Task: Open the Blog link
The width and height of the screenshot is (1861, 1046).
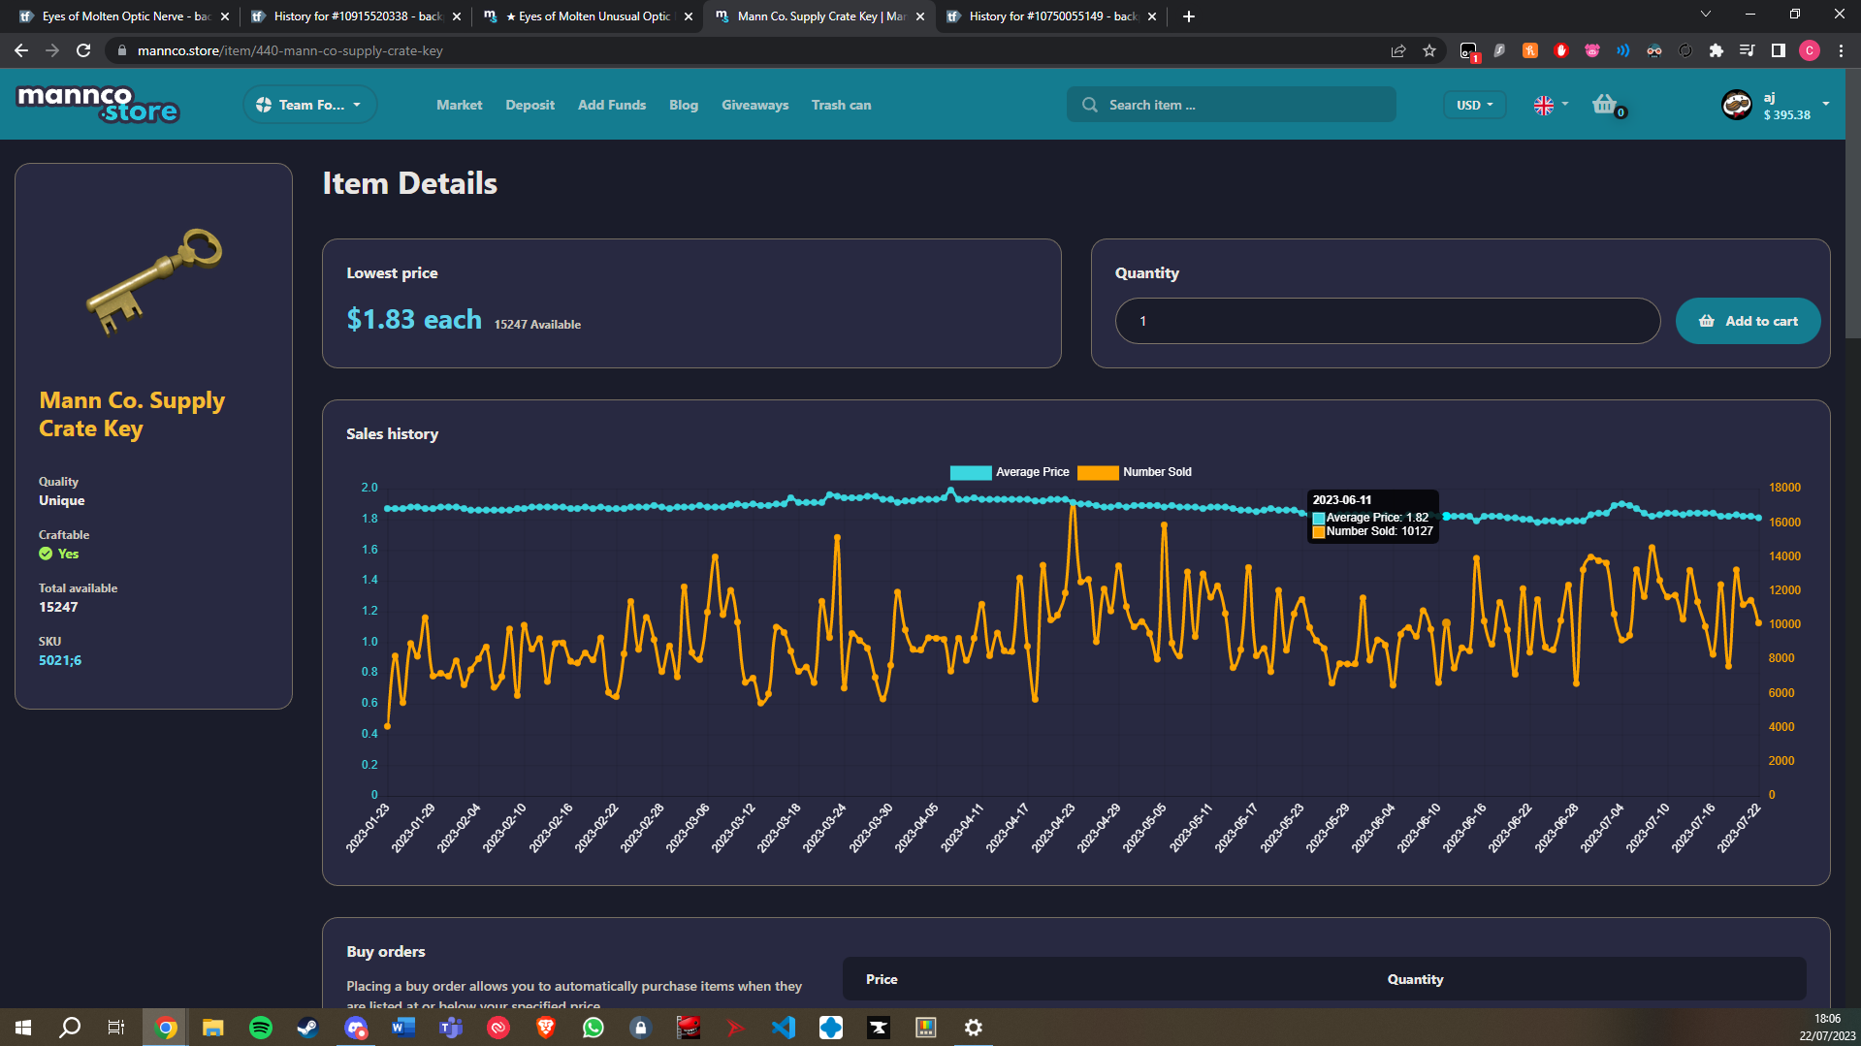Action: pyautogui.click(x=683, y=105)
